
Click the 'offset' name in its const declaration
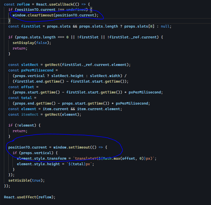[28, 87]
